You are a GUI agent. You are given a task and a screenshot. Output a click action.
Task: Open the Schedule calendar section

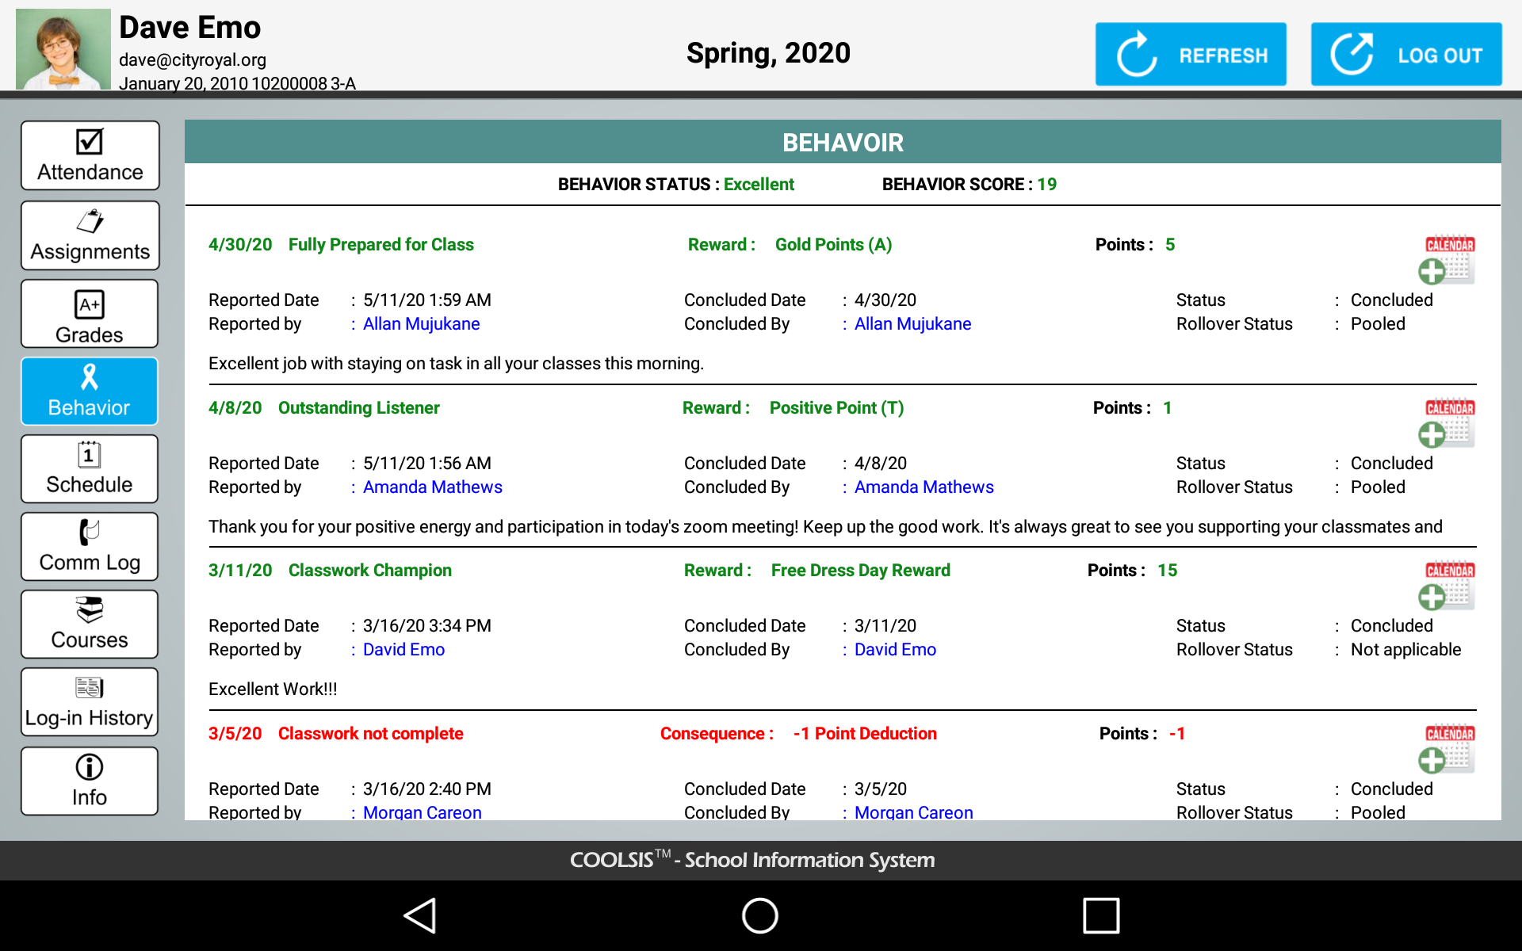(90, 468)
